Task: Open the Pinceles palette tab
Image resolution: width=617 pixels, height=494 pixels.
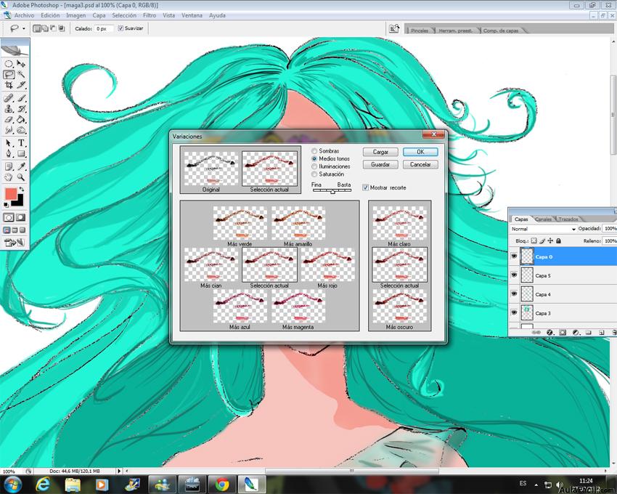Action: [x=420, y=31]
